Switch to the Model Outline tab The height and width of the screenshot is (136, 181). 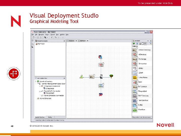click(x=40, y=117)
